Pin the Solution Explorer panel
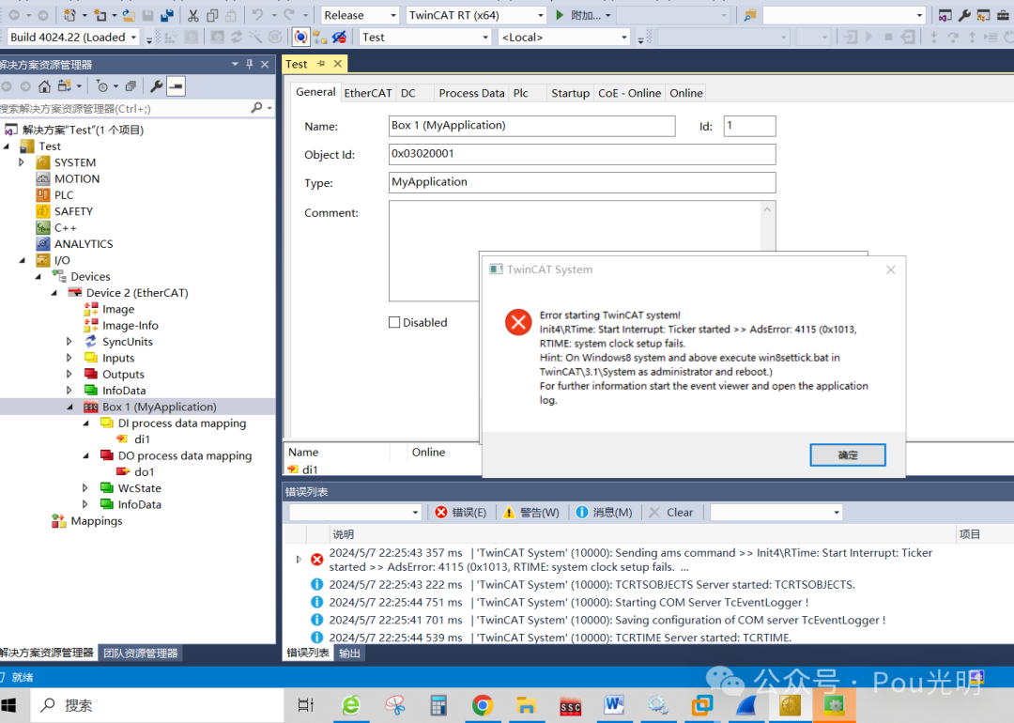This screenshot has height=723, width=1014. pyautogui.click(x=250, y=64)
